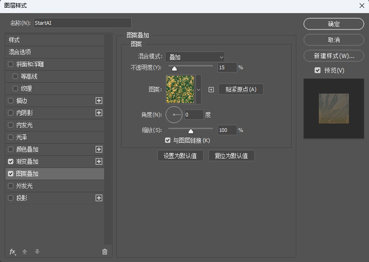This screenshot has height=262, width=369.
Task: Move effect down arrow icon
Action: [37, 252]
